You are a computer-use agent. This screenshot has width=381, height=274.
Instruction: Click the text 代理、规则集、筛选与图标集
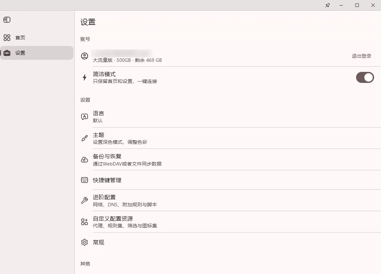click(125, 226)
